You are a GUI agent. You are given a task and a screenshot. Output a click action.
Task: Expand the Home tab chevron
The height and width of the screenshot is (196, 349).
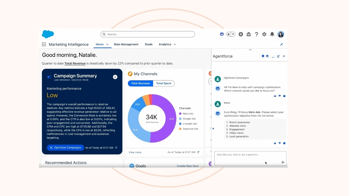pyautogui.click(x=107, y=44)
